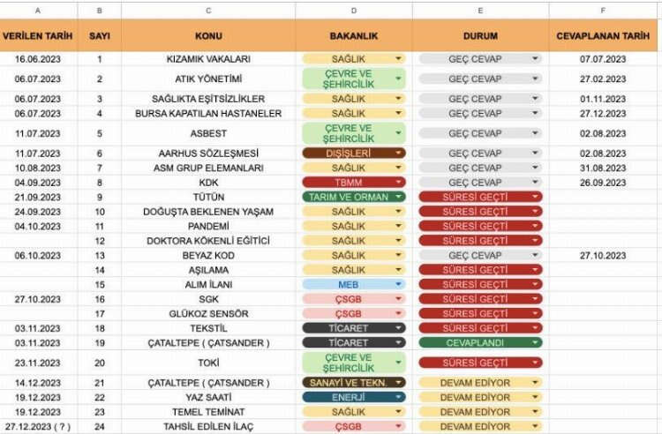The image size is (662, 434).
Task: Select the cell containing 26.09.2023
Action: coord(603,183)
